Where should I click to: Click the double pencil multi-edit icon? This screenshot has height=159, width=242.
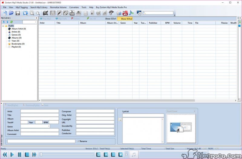click(x=66, y=13)
